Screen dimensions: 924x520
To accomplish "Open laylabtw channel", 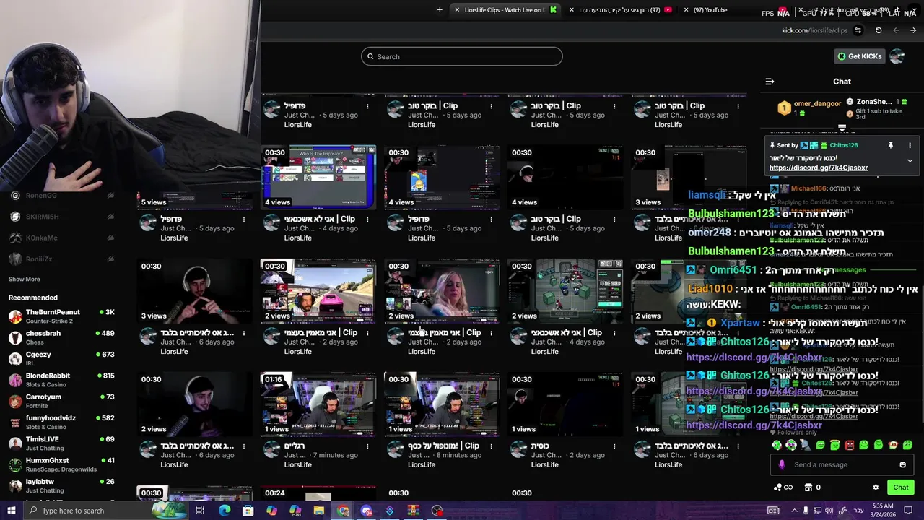I will pyautogui.click(x=61, y=485).
